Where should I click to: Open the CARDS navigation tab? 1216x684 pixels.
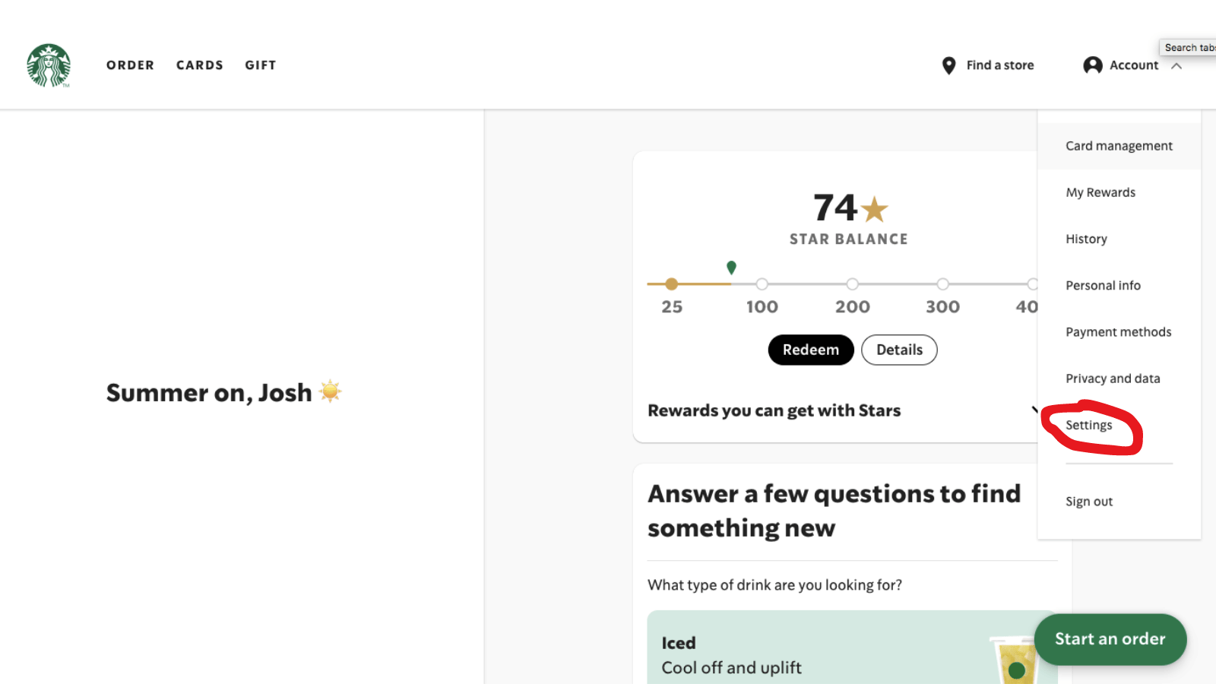199,65
